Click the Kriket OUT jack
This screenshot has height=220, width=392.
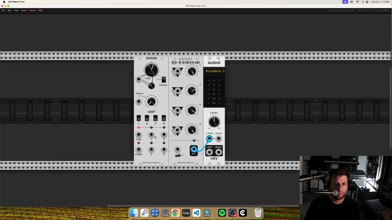coord(194,149)
